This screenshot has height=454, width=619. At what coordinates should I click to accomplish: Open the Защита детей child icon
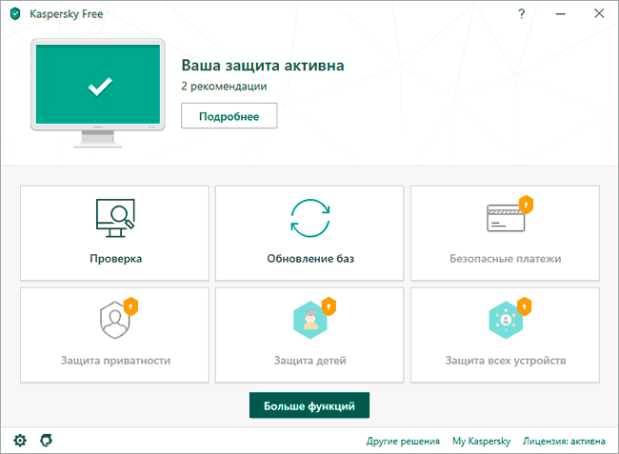click(x=310, y=320)
